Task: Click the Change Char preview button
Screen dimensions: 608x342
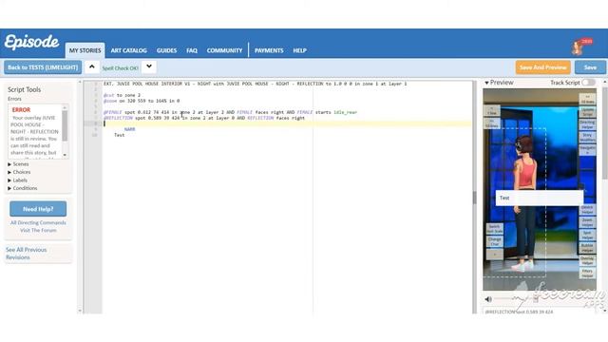Action: (494, 241)
